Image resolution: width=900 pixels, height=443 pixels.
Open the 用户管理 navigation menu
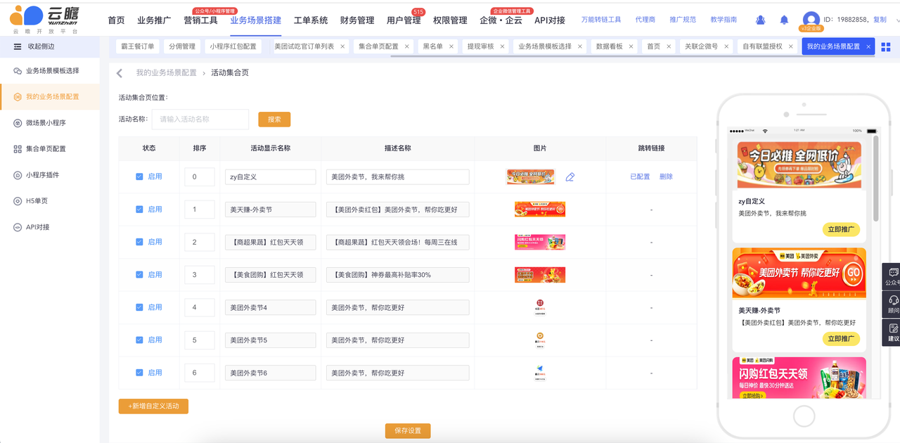click(x=404, y=20)
